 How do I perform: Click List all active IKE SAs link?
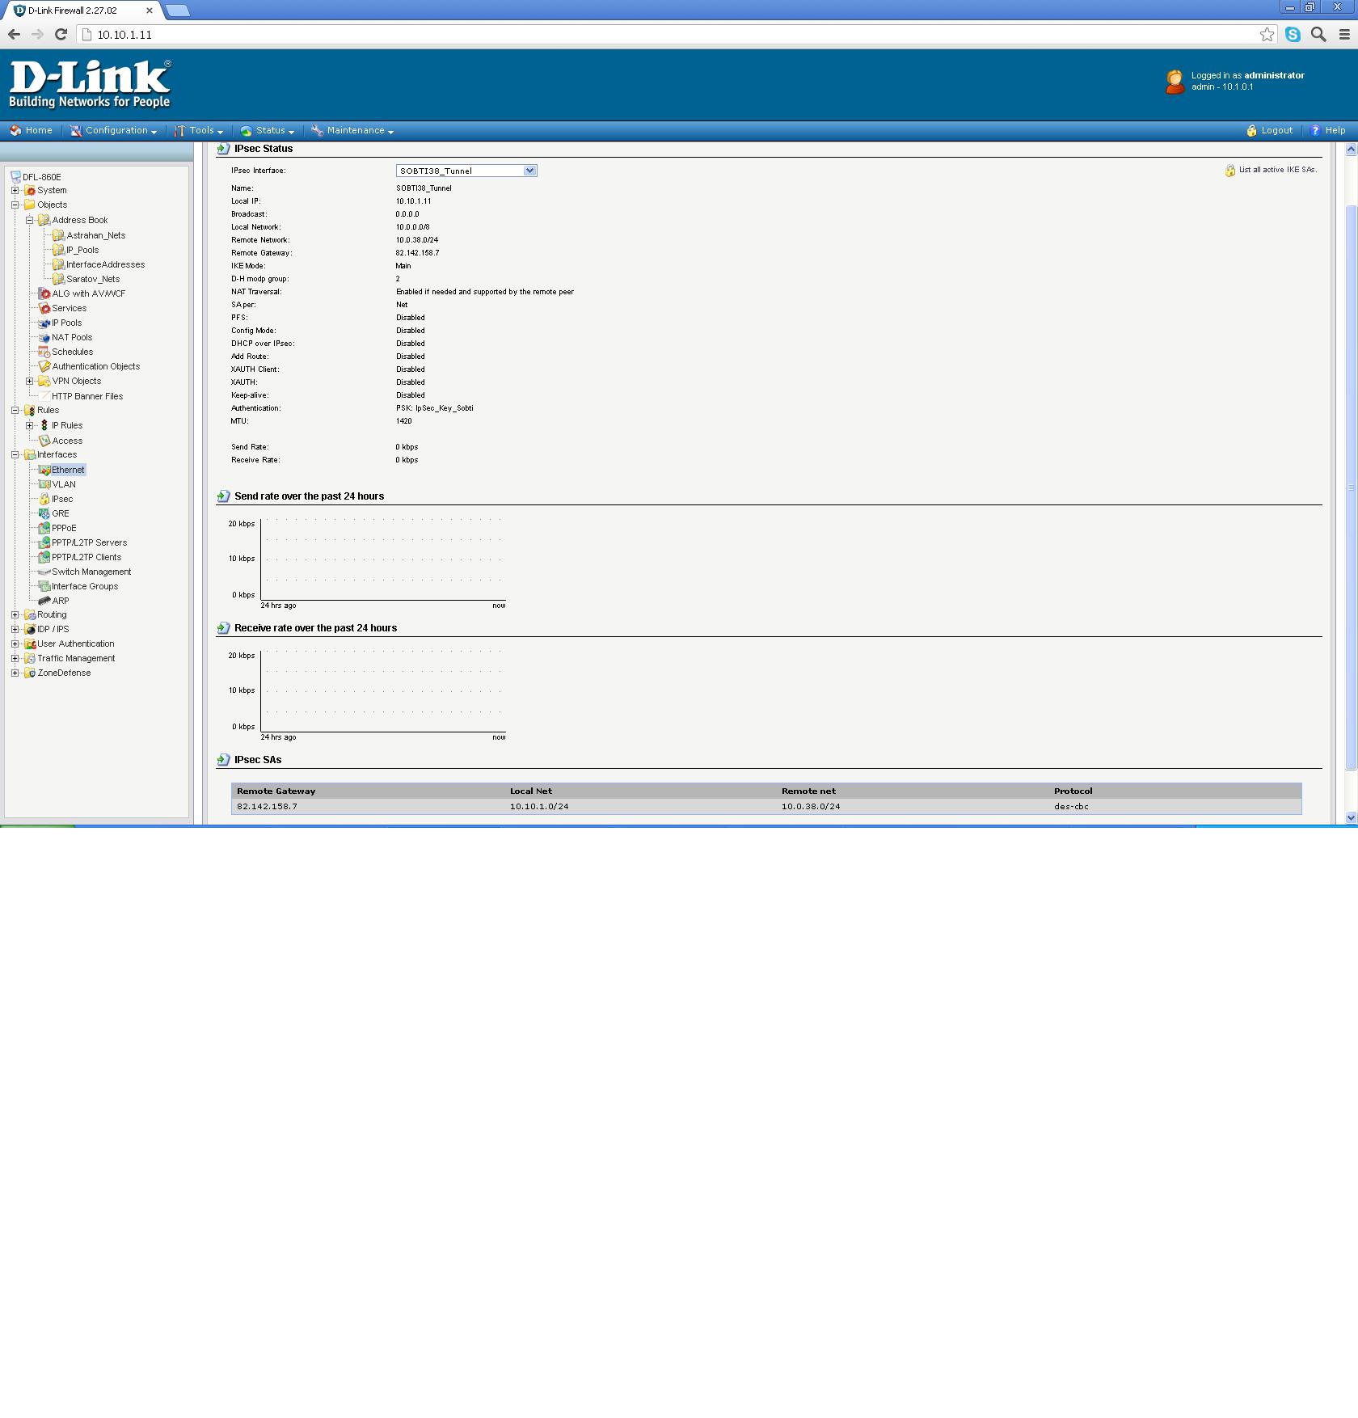[1277, 170]
